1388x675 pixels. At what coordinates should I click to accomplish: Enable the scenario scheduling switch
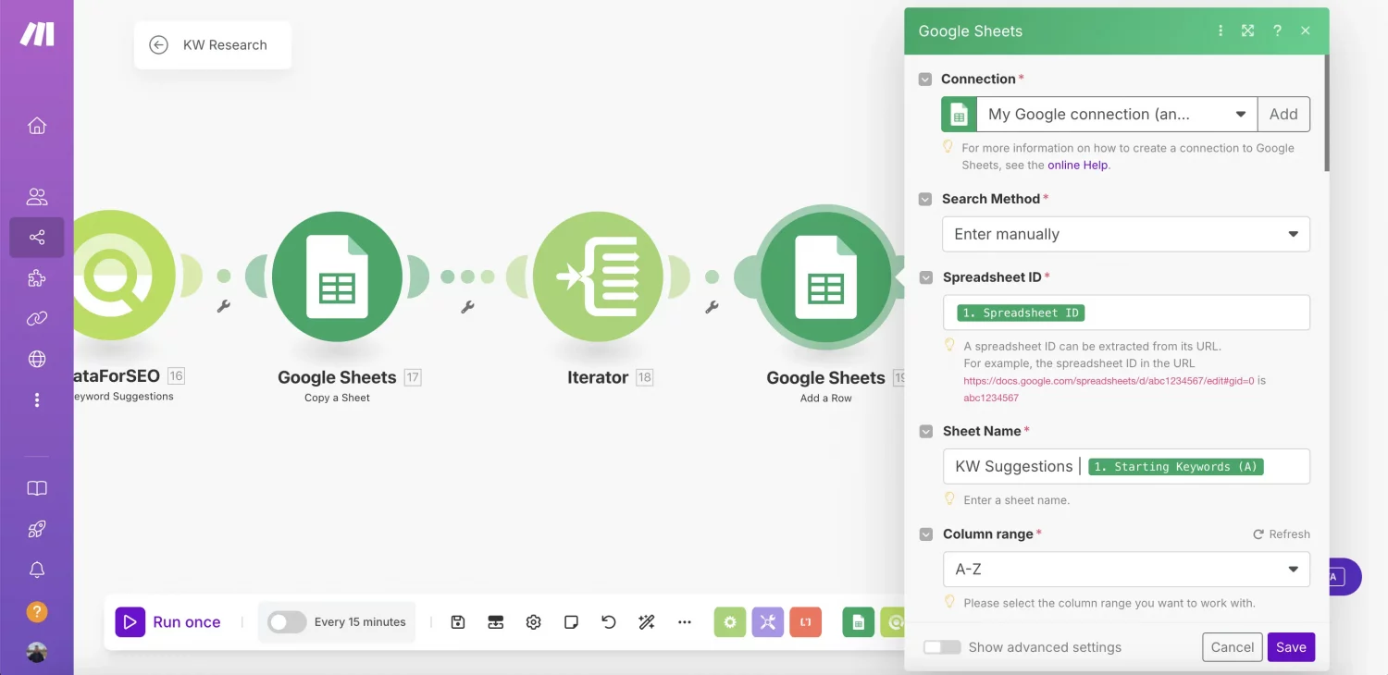point(287,622)
